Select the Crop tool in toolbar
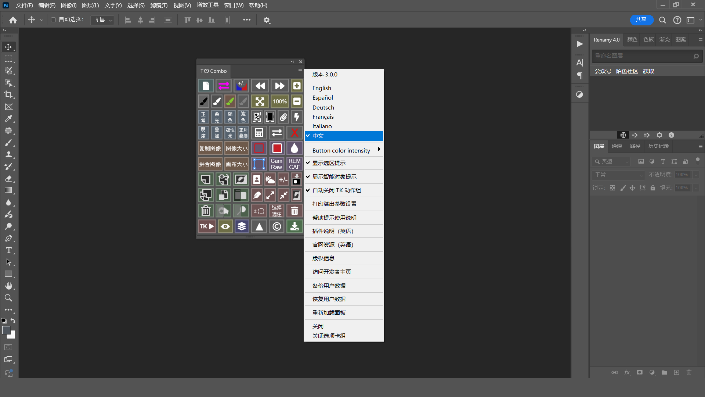705x397 pixels. click(x=8, y=94)
